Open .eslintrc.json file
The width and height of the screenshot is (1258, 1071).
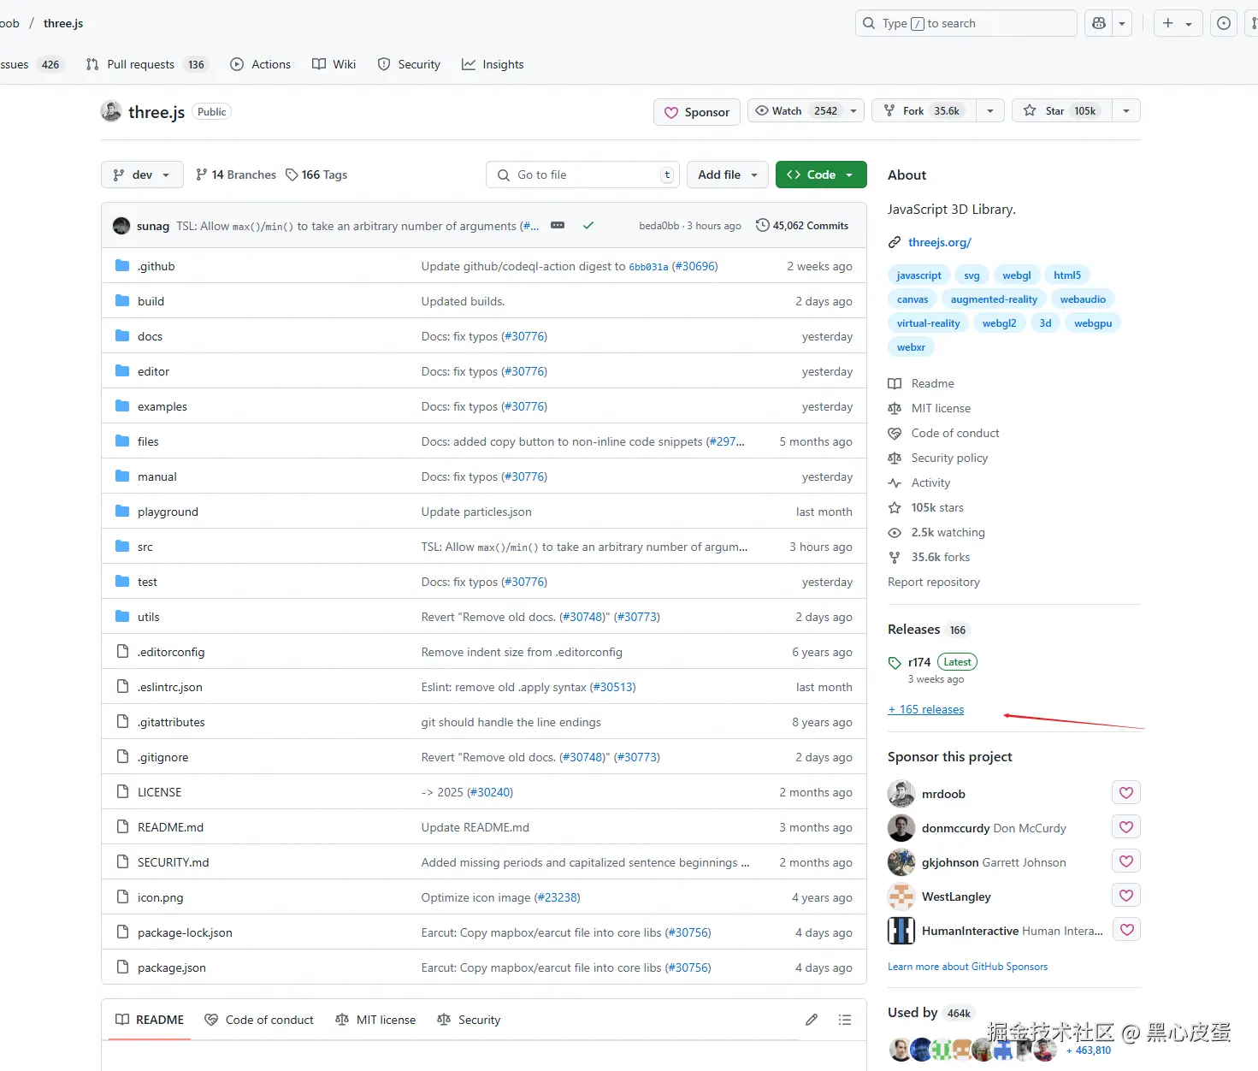[170, 687]
